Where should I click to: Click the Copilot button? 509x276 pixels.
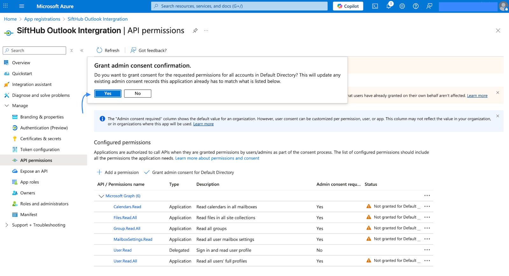pos(348,6)
